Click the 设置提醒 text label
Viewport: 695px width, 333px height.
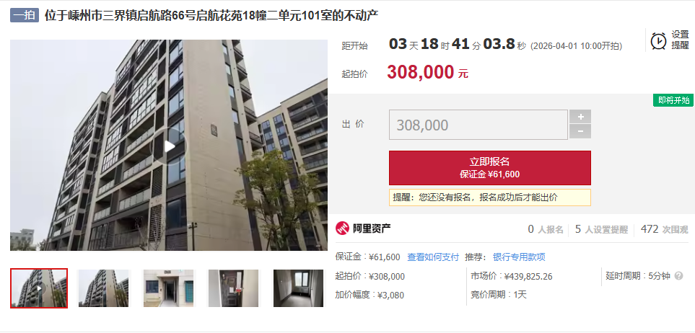pyautogui.click(x=680, y=40)
